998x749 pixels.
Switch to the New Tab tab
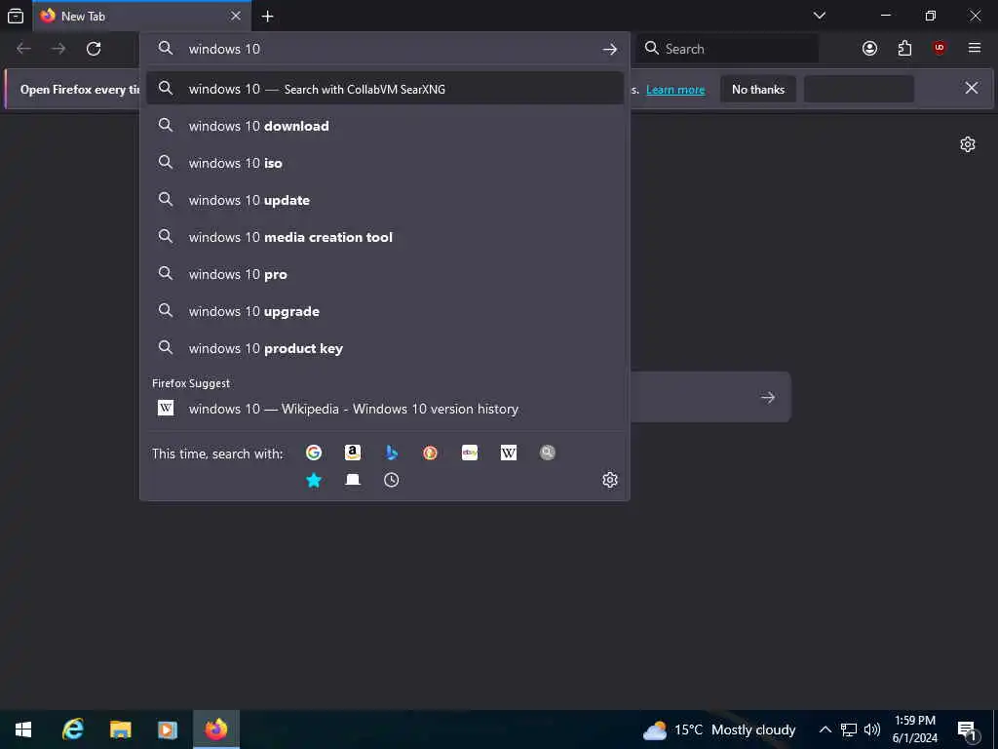coord(142,16)
